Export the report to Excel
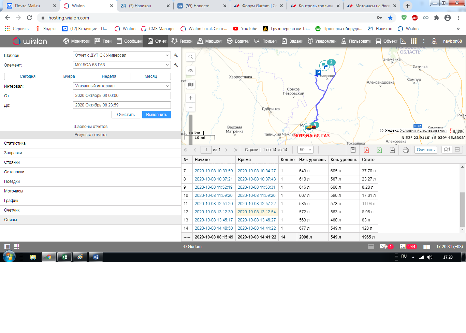Image resolution: width=466 pixels, height=333 pixels. click(x=379, y=150)
